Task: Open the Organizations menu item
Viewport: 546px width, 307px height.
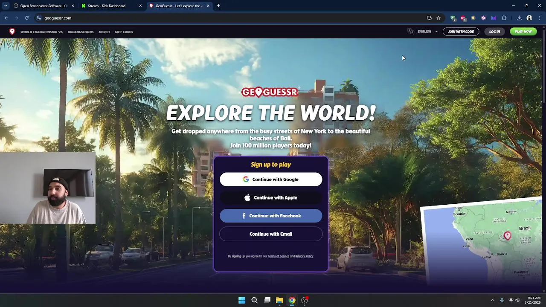Action: coord(81,32)
